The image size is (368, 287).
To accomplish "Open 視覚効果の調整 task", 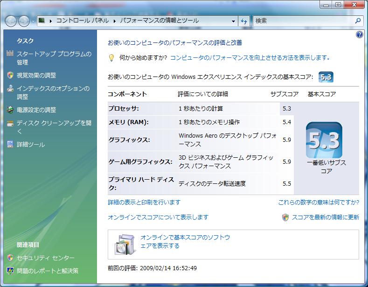I will click(x=36, y=76).
